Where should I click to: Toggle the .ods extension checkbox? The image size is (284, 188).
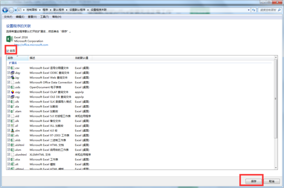click(x=9, y=87)
